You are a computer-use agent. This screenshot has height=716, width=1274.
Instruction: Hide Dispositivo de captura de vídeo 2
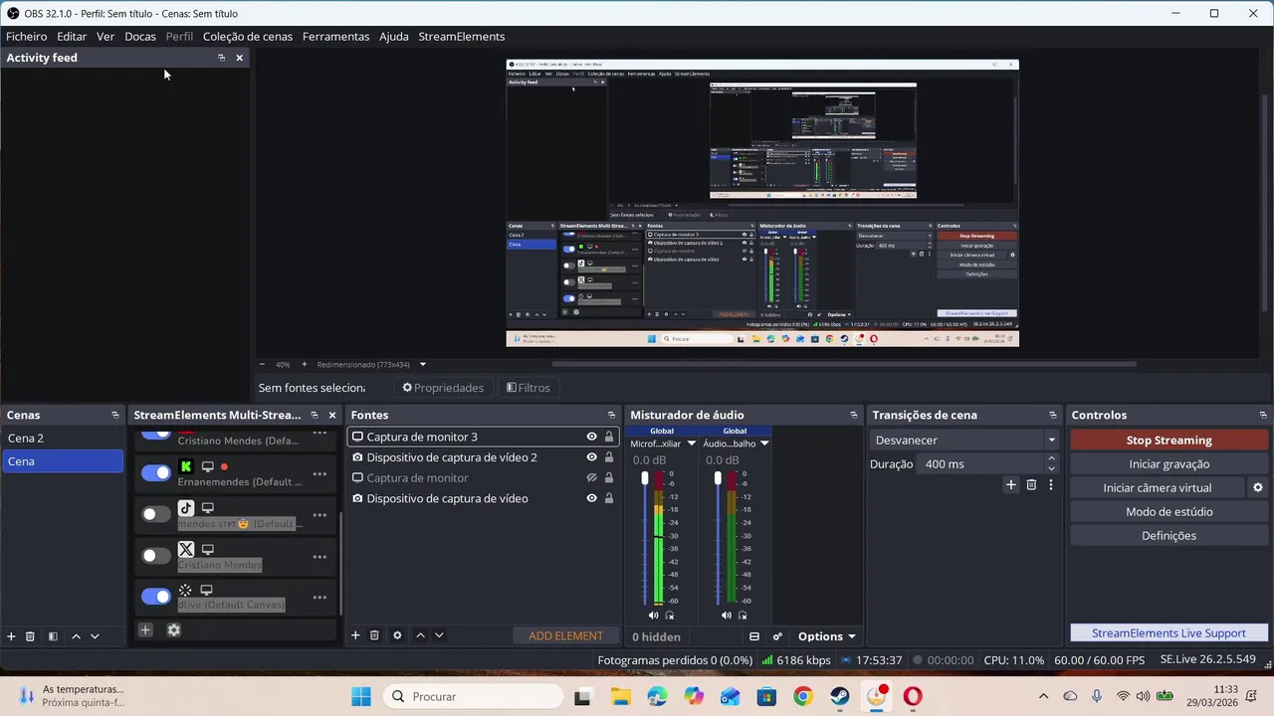(x=591, y=457)
